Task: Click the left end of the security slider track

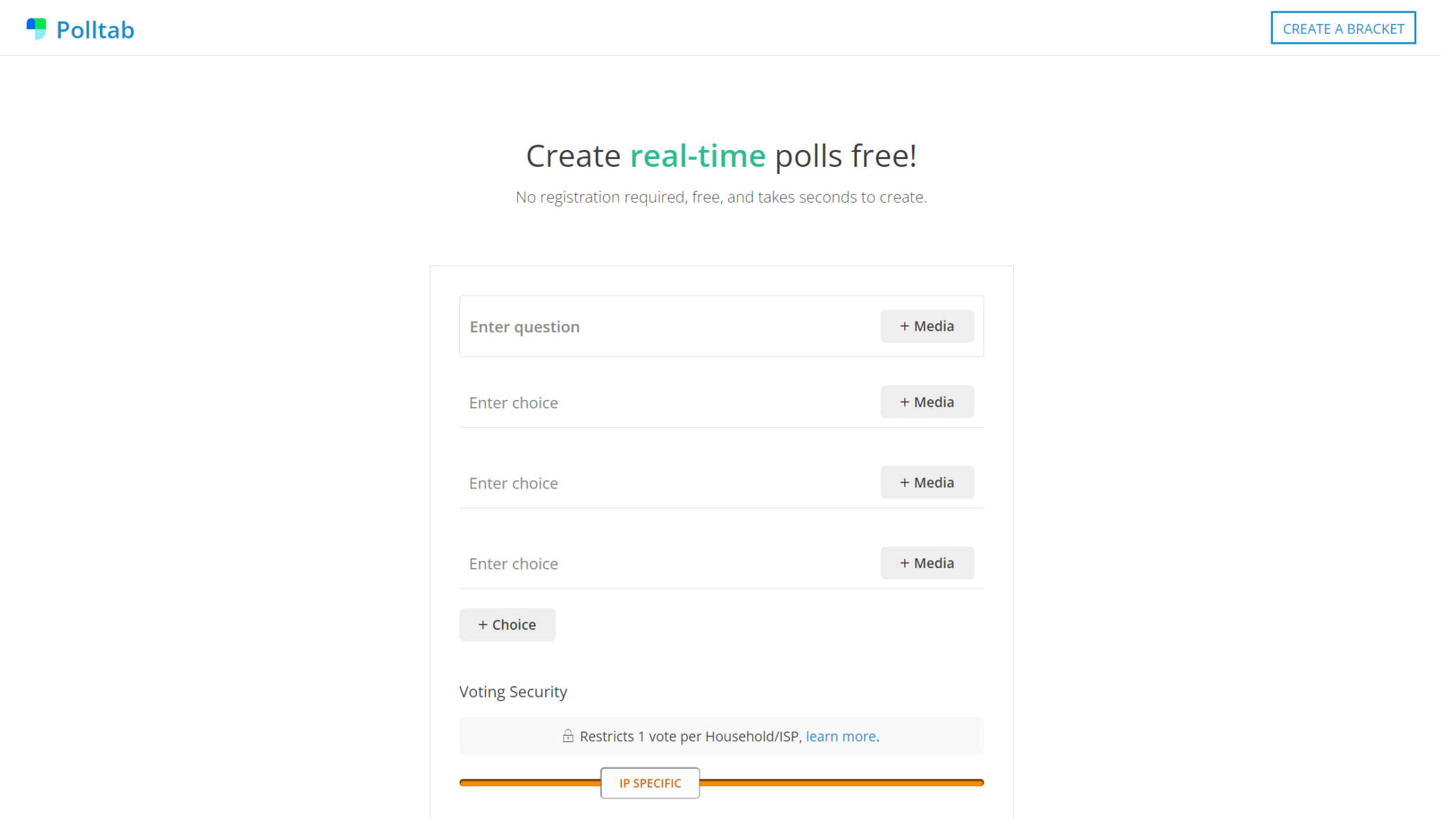Action: pyautogui.click(x=464, y=781)
